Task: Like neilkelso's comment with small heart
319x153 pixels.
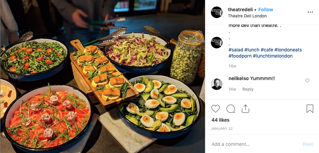Action: pyautogui.click(x=307, y=80)
